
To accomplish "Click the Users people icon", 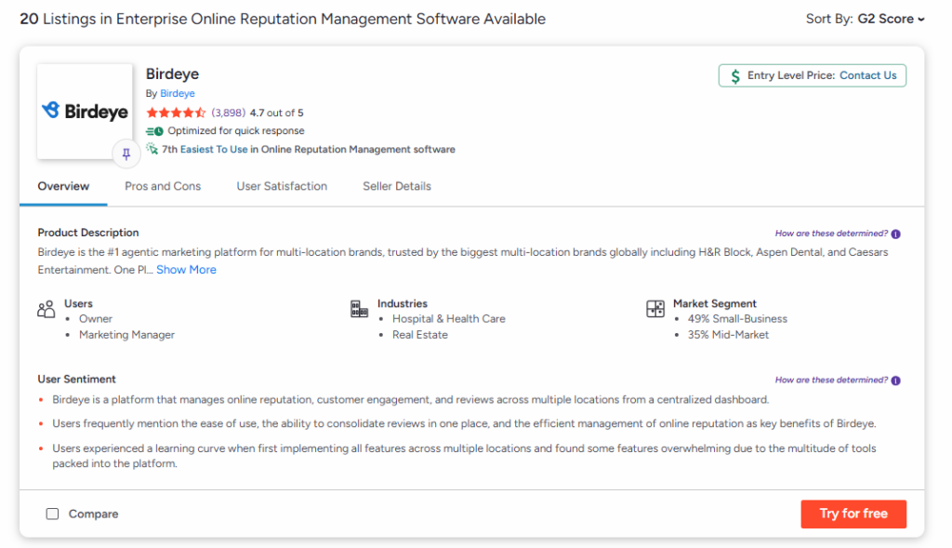I will point(46,310).
